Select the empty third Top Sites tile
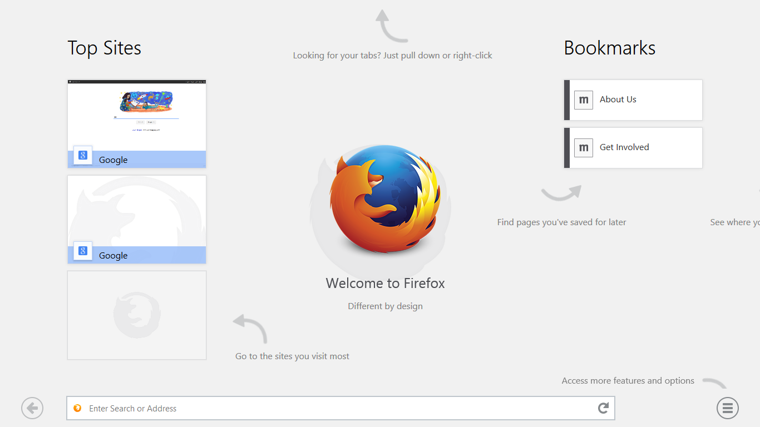Screen dimensions: 760x427 coord(137,315)
